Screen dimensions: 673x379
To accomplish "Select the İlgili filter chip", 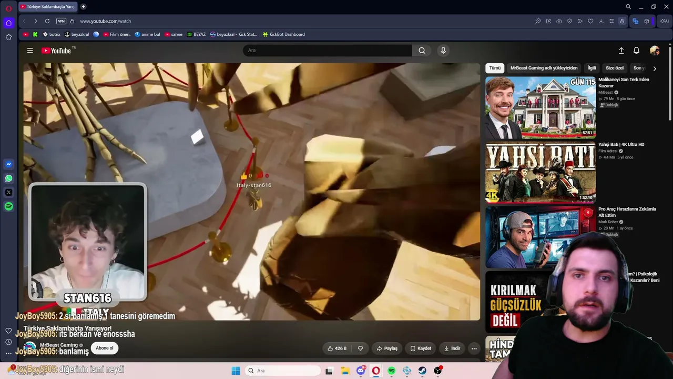I will tap(592, 68).
